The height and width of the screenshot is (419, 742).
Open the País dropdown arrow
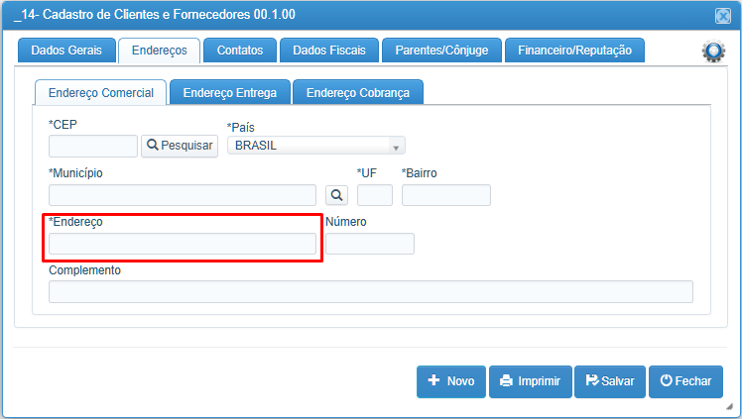[396, 147]
